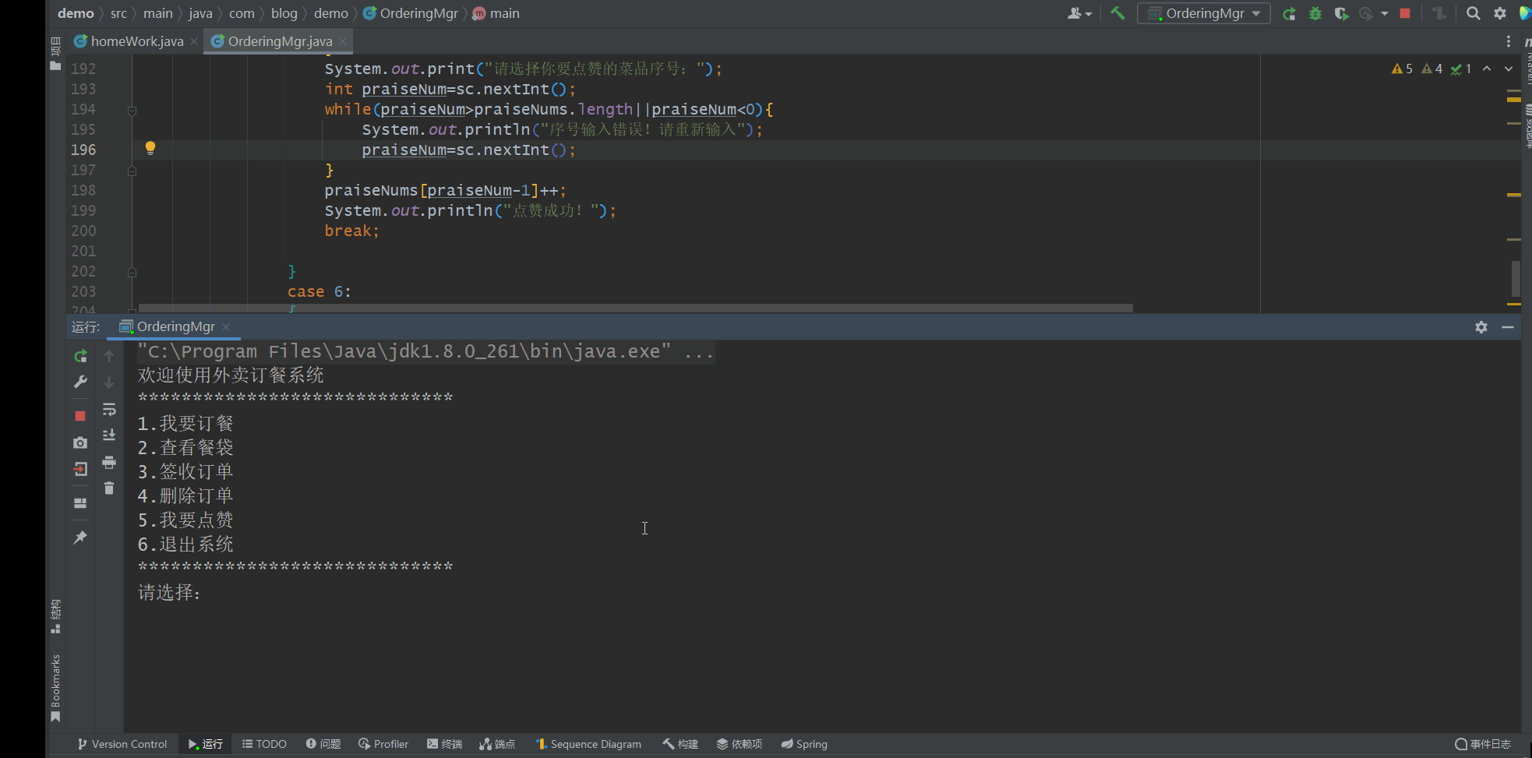The height and width of the screenshot is (758, 1532).
Task: Click the red Stop button in top toolbar
Action: click(x=1405, y=13)
